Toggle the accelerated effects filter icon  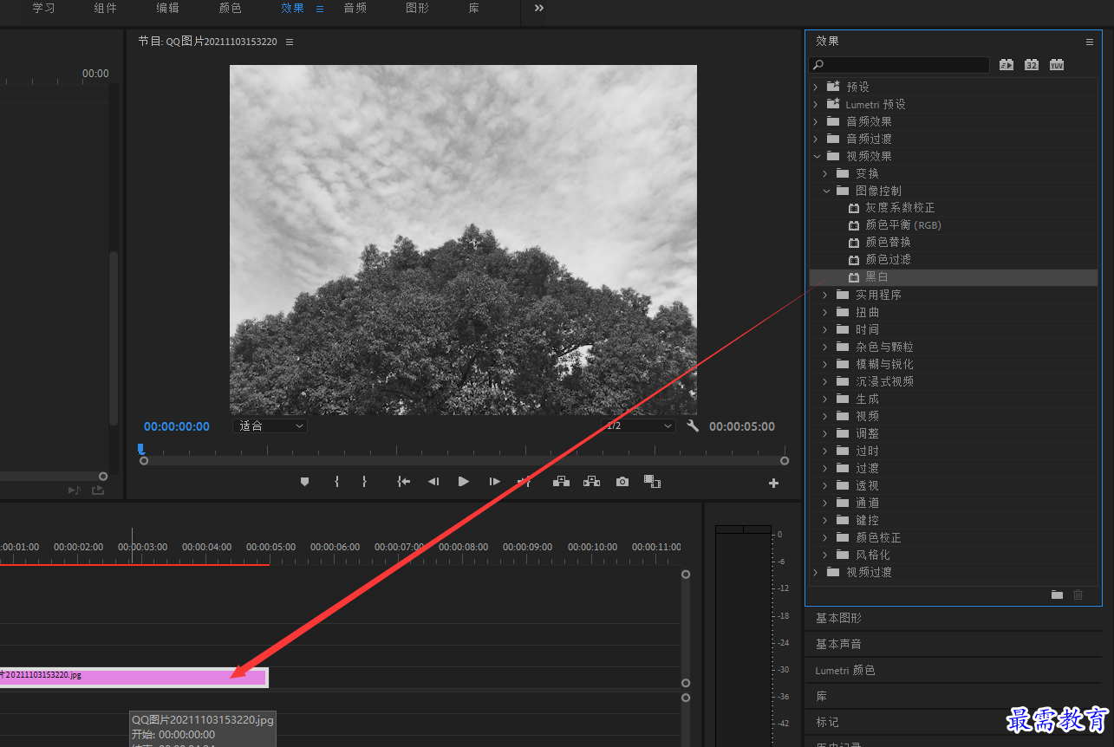pos(1007,65)
